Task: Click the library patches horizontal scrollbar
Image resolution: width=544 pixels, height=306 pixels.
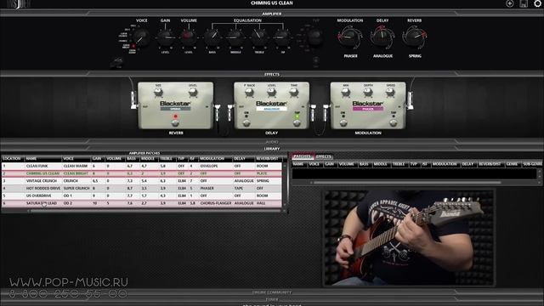Action: point(407,183)
